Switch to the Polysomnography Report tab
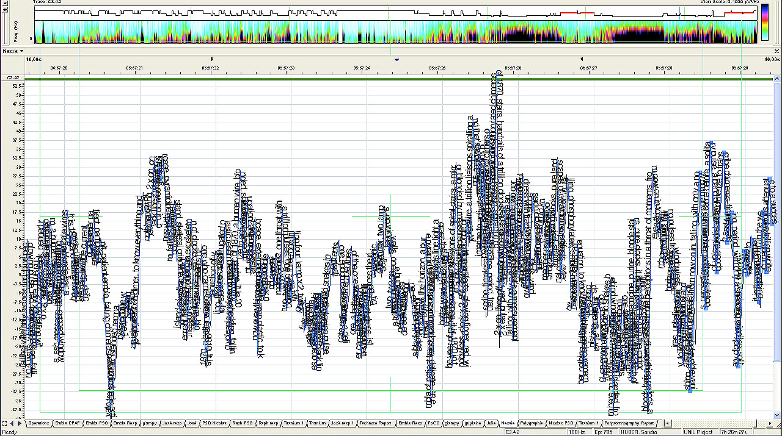The width and height of the screenshot is (782, 436). pyautogui.click(x=630, y=423)
